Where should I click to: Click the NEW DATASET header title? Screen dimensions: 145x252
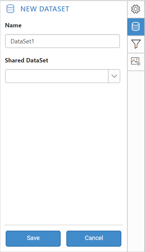point(45,9)
